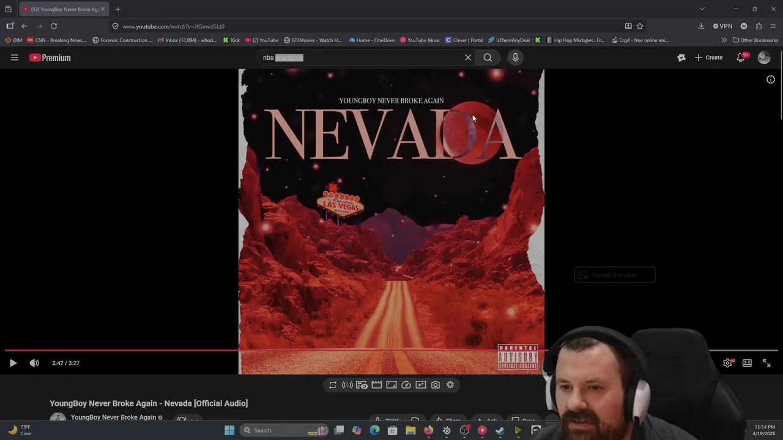Image resolution: width=783 pixels, height=440 pixels.
Task: Open video filters sparkle icon
Action: pos(421,385)
